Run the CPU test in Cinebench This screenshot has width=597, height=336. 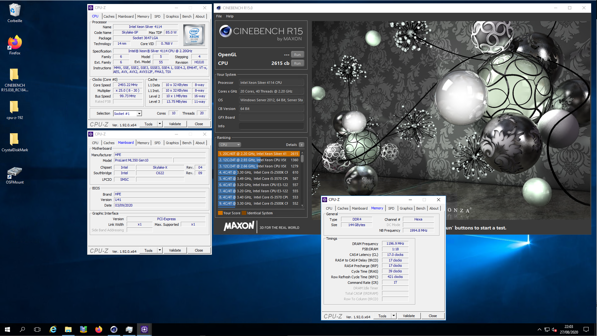click(x=297, y=63)
